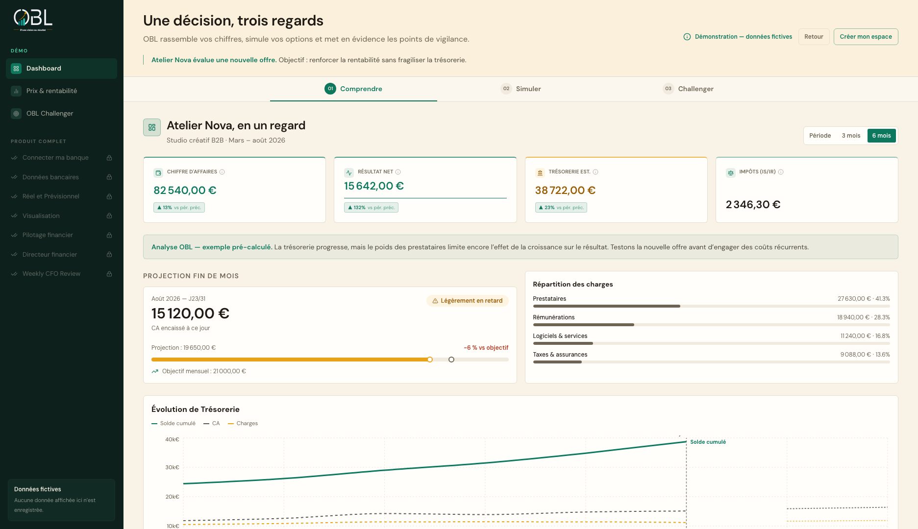918x529 pixels.
Task: Click lock icon beside Pilotage financier
Action: point(109,235)
